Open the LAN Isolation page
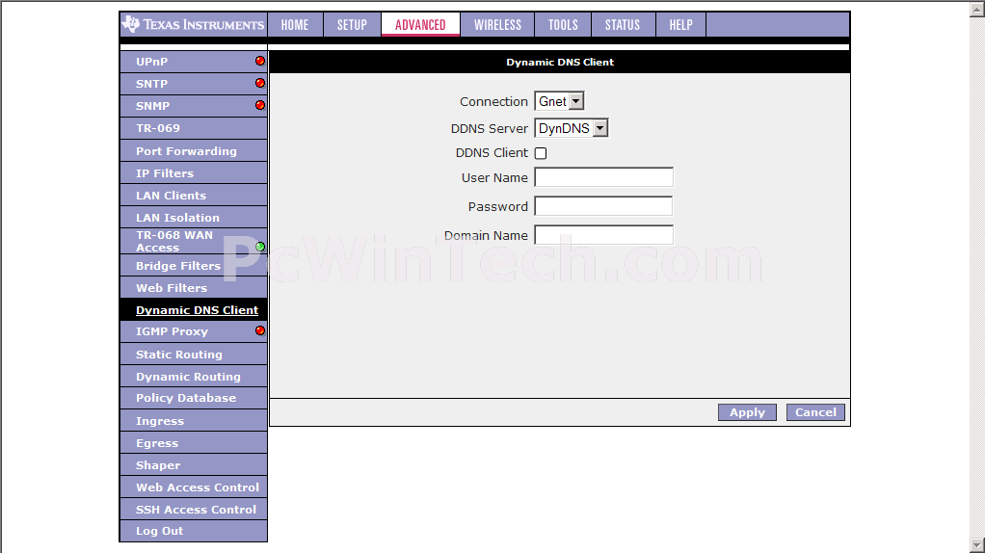985x553 pixels. coord(194,217)
